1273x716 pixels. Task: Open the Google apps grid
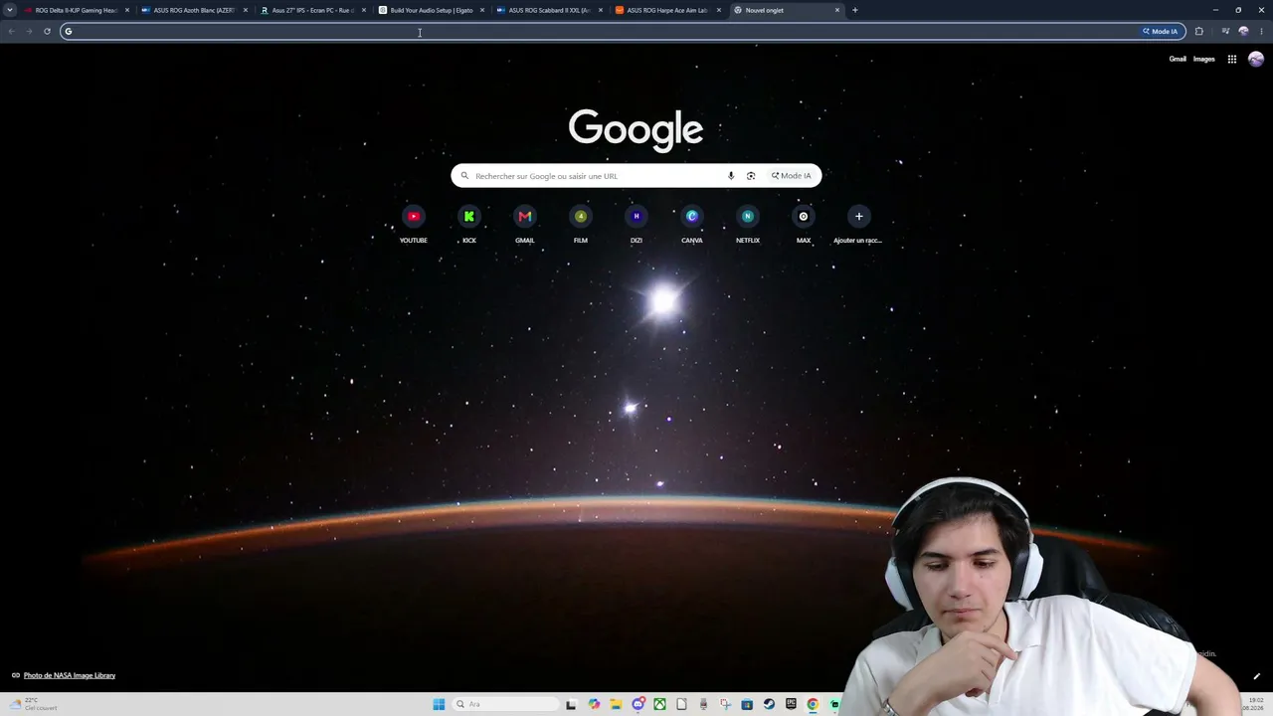pos(1231,59)
